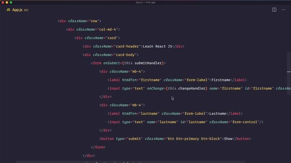Click the window title 'App.js — first-app'

(145, 2)
